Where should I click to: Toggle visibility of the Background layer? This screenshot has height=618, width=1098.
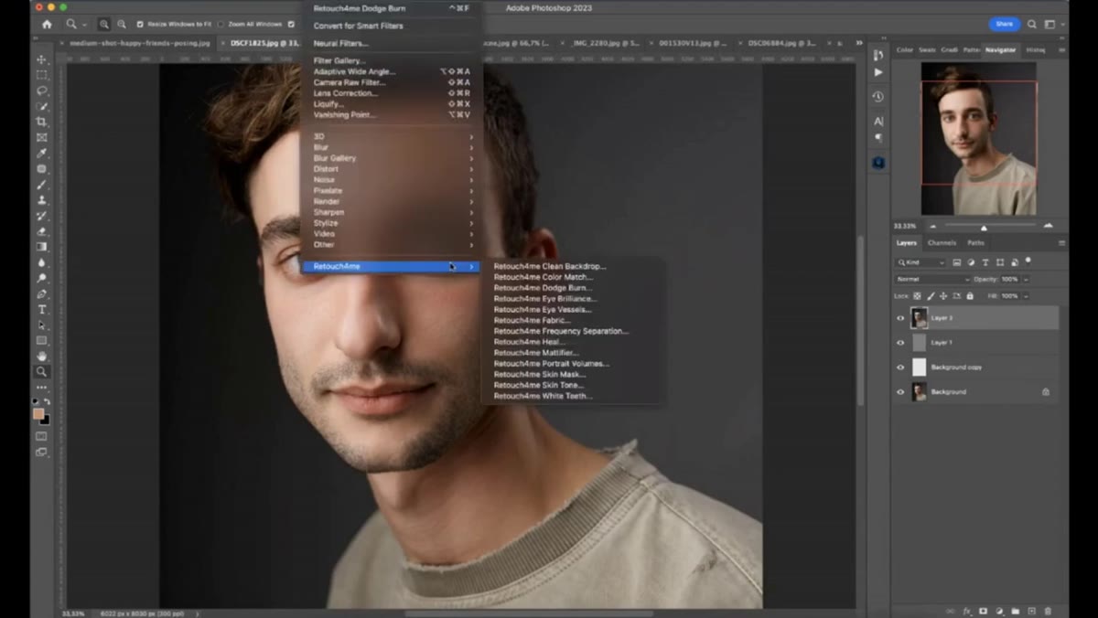900,392
